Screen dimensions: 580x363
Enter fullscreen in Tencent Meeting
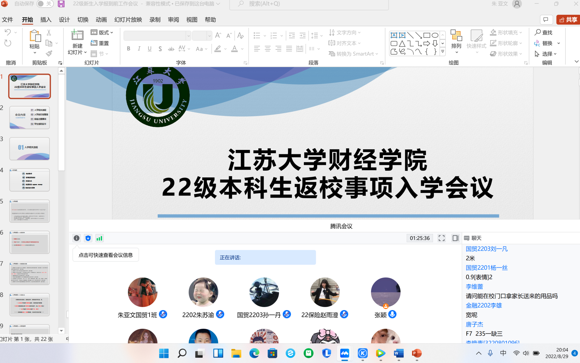(442, 238)
